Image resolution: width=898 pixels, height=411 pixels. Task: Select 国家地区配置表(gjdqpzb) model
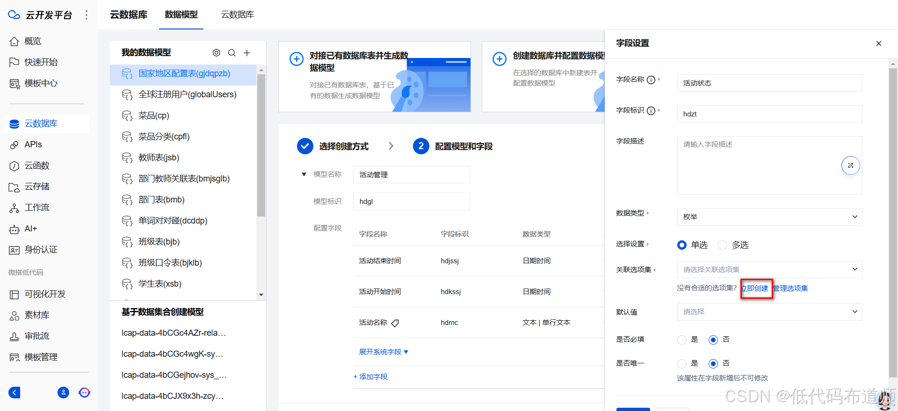[x=183, y=74]
